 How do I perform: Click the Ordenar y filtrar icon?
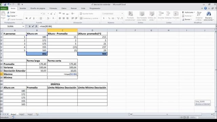199,14
